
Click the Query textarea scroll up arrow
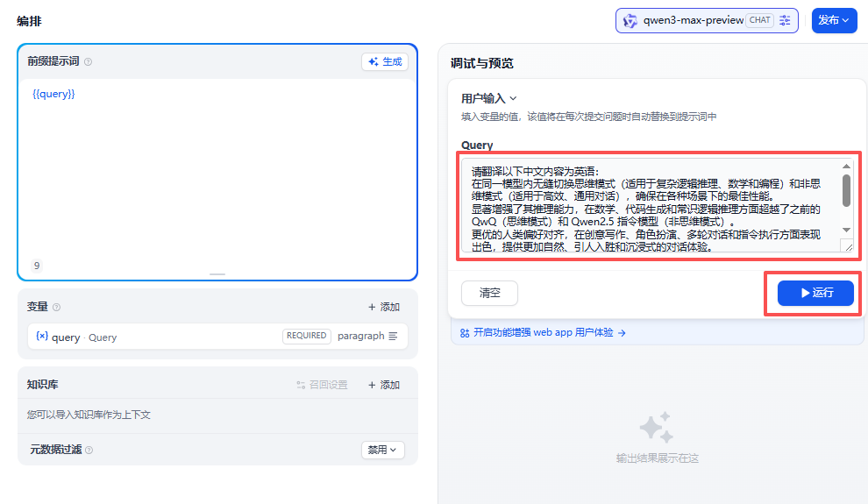point(846,166)
